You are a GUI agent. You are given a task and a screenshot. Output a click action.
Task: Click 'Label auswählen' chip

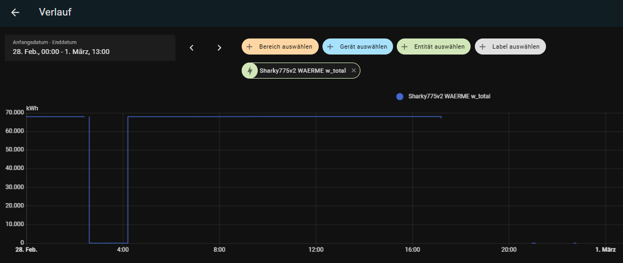coord(510,47)
